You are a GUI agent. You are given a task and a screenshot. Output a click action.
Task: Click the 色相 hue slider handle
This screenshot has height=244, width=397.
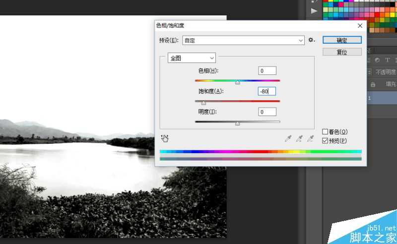coord(237,82)
